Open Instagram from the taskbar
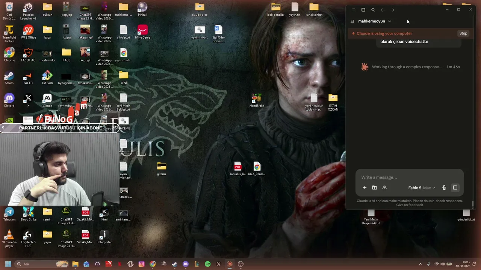Viewport: 481px width, 270px height. (141, 264)
